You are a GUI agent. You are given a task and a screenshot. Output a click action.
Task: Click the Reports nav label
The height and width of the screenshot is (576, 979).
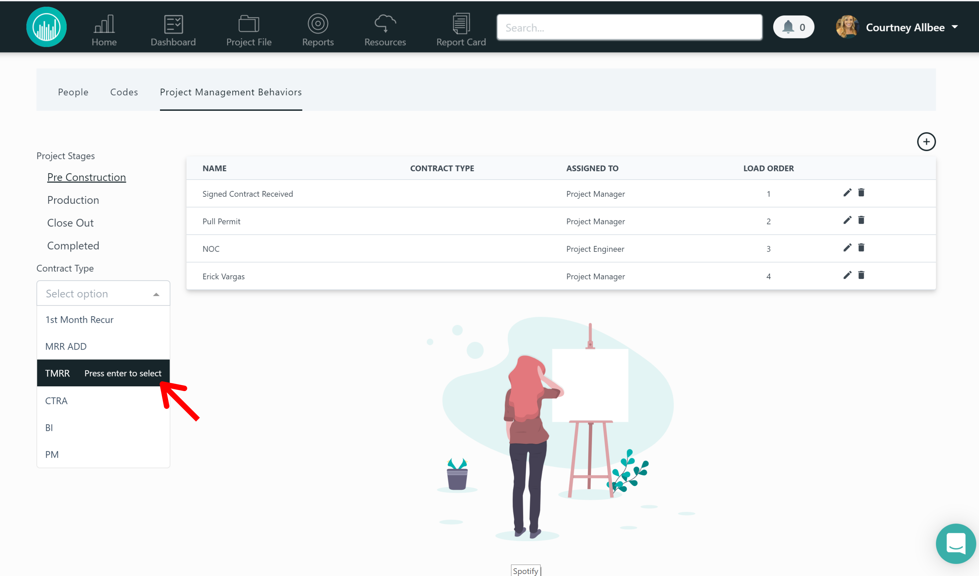[318, 42]
